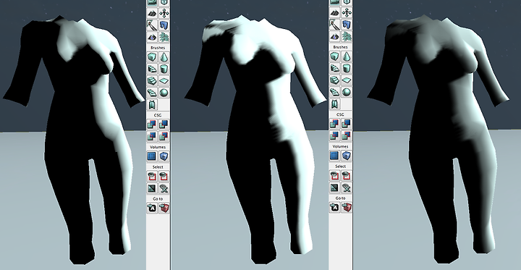Click Show Selected Only in first toolbar

tap(152, 176)
